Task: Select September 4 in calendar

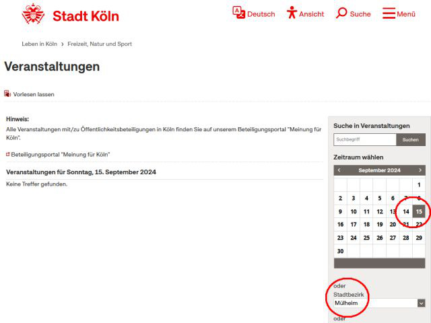Action: [366, 199]
